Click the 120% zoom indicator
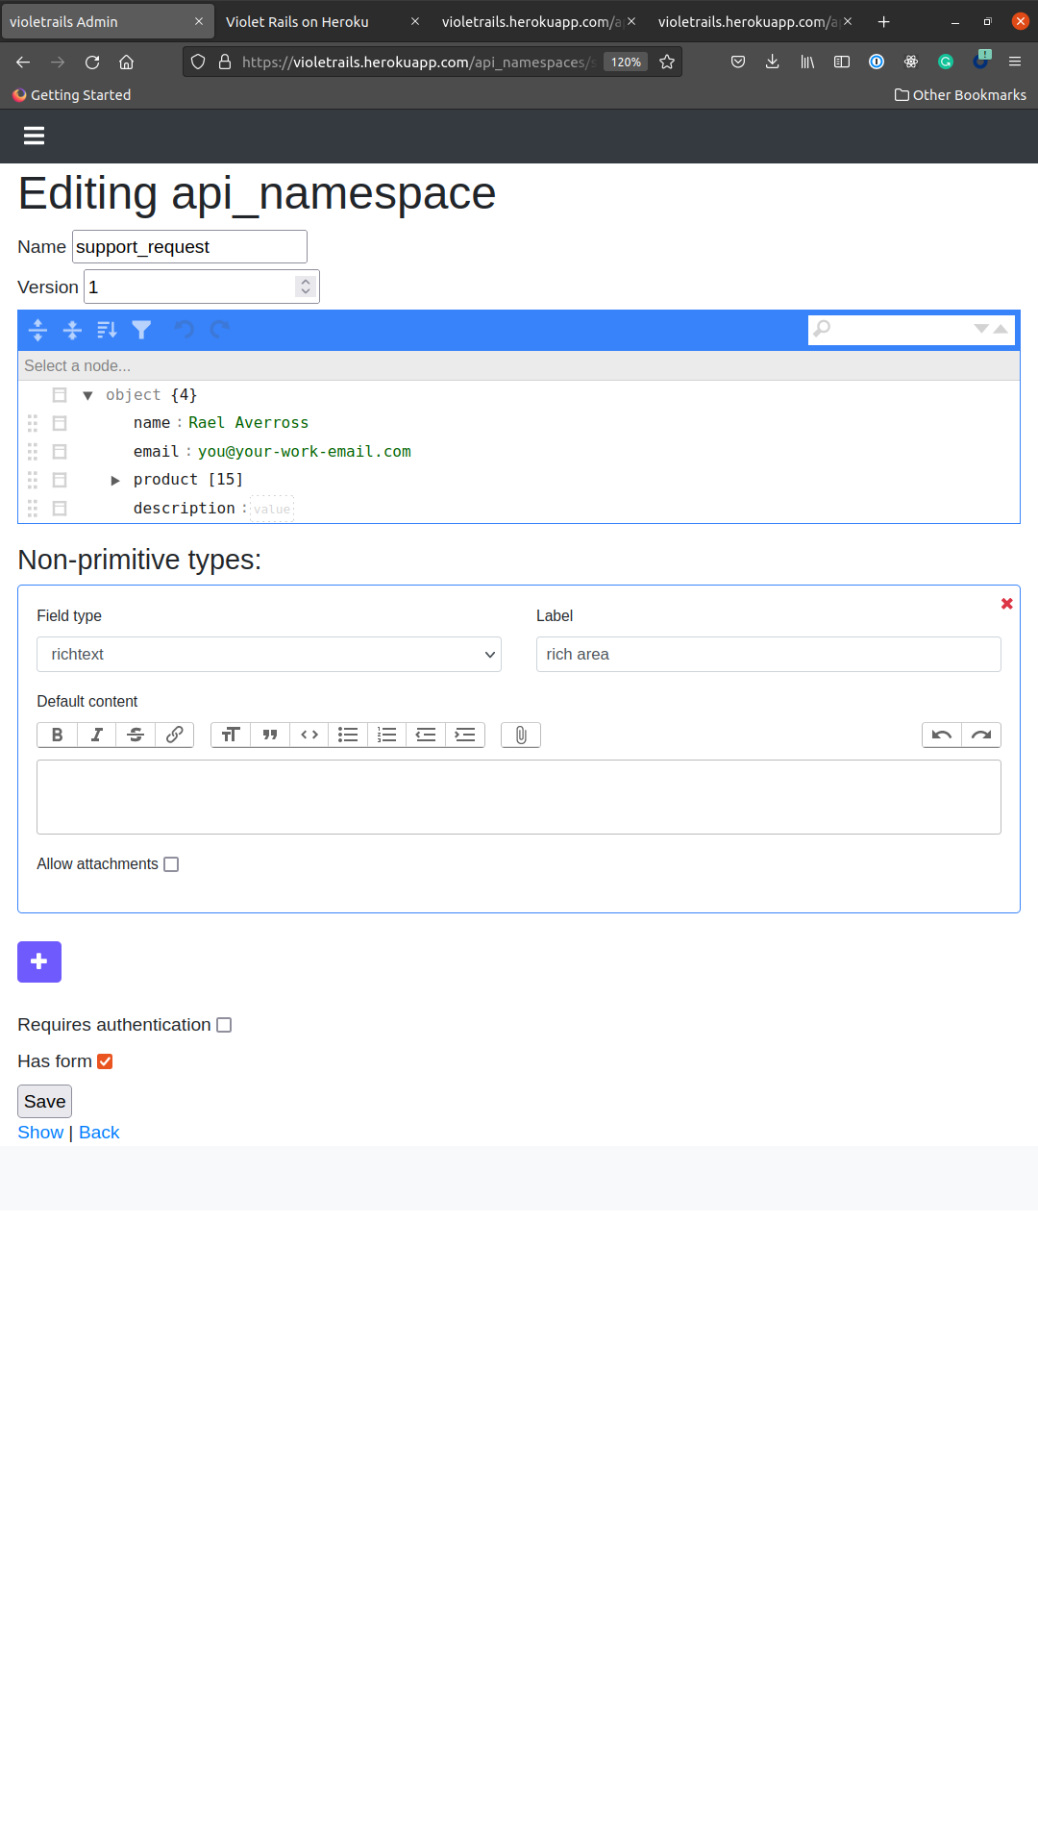This screenshot has width=1038, height=1846. pyautogui.click(x=626, y=62)
